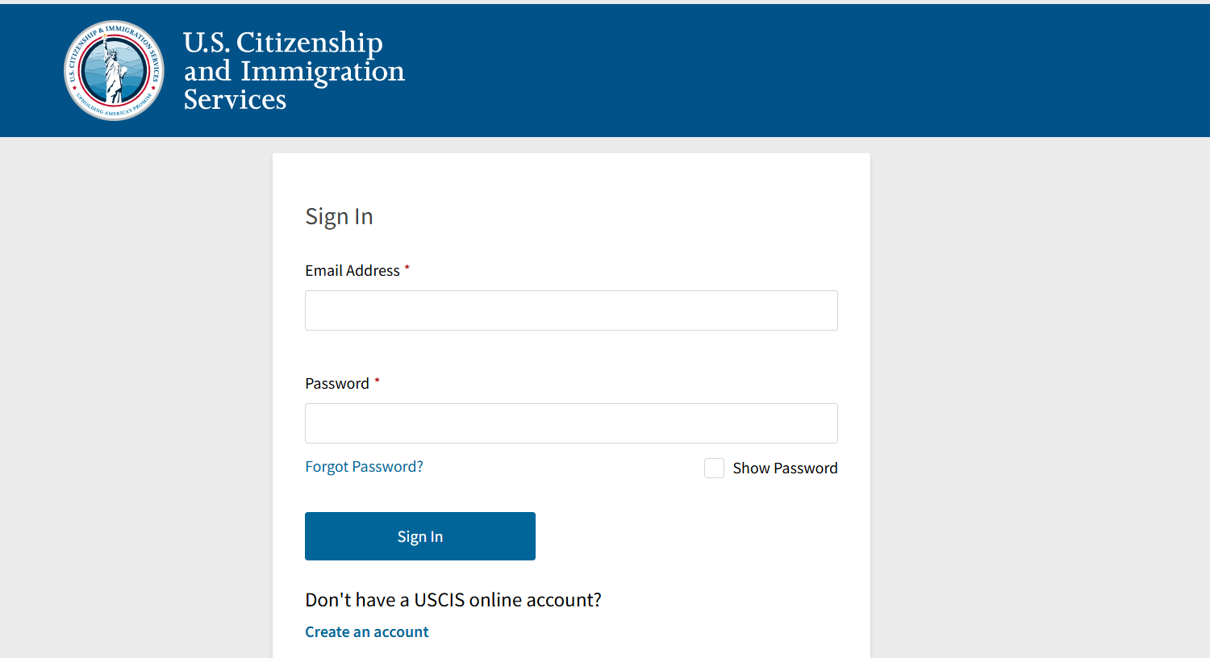The height and width of the screenshot is (658, 1210).
Task: Click the Email Address field label
Action: [353, 271]
